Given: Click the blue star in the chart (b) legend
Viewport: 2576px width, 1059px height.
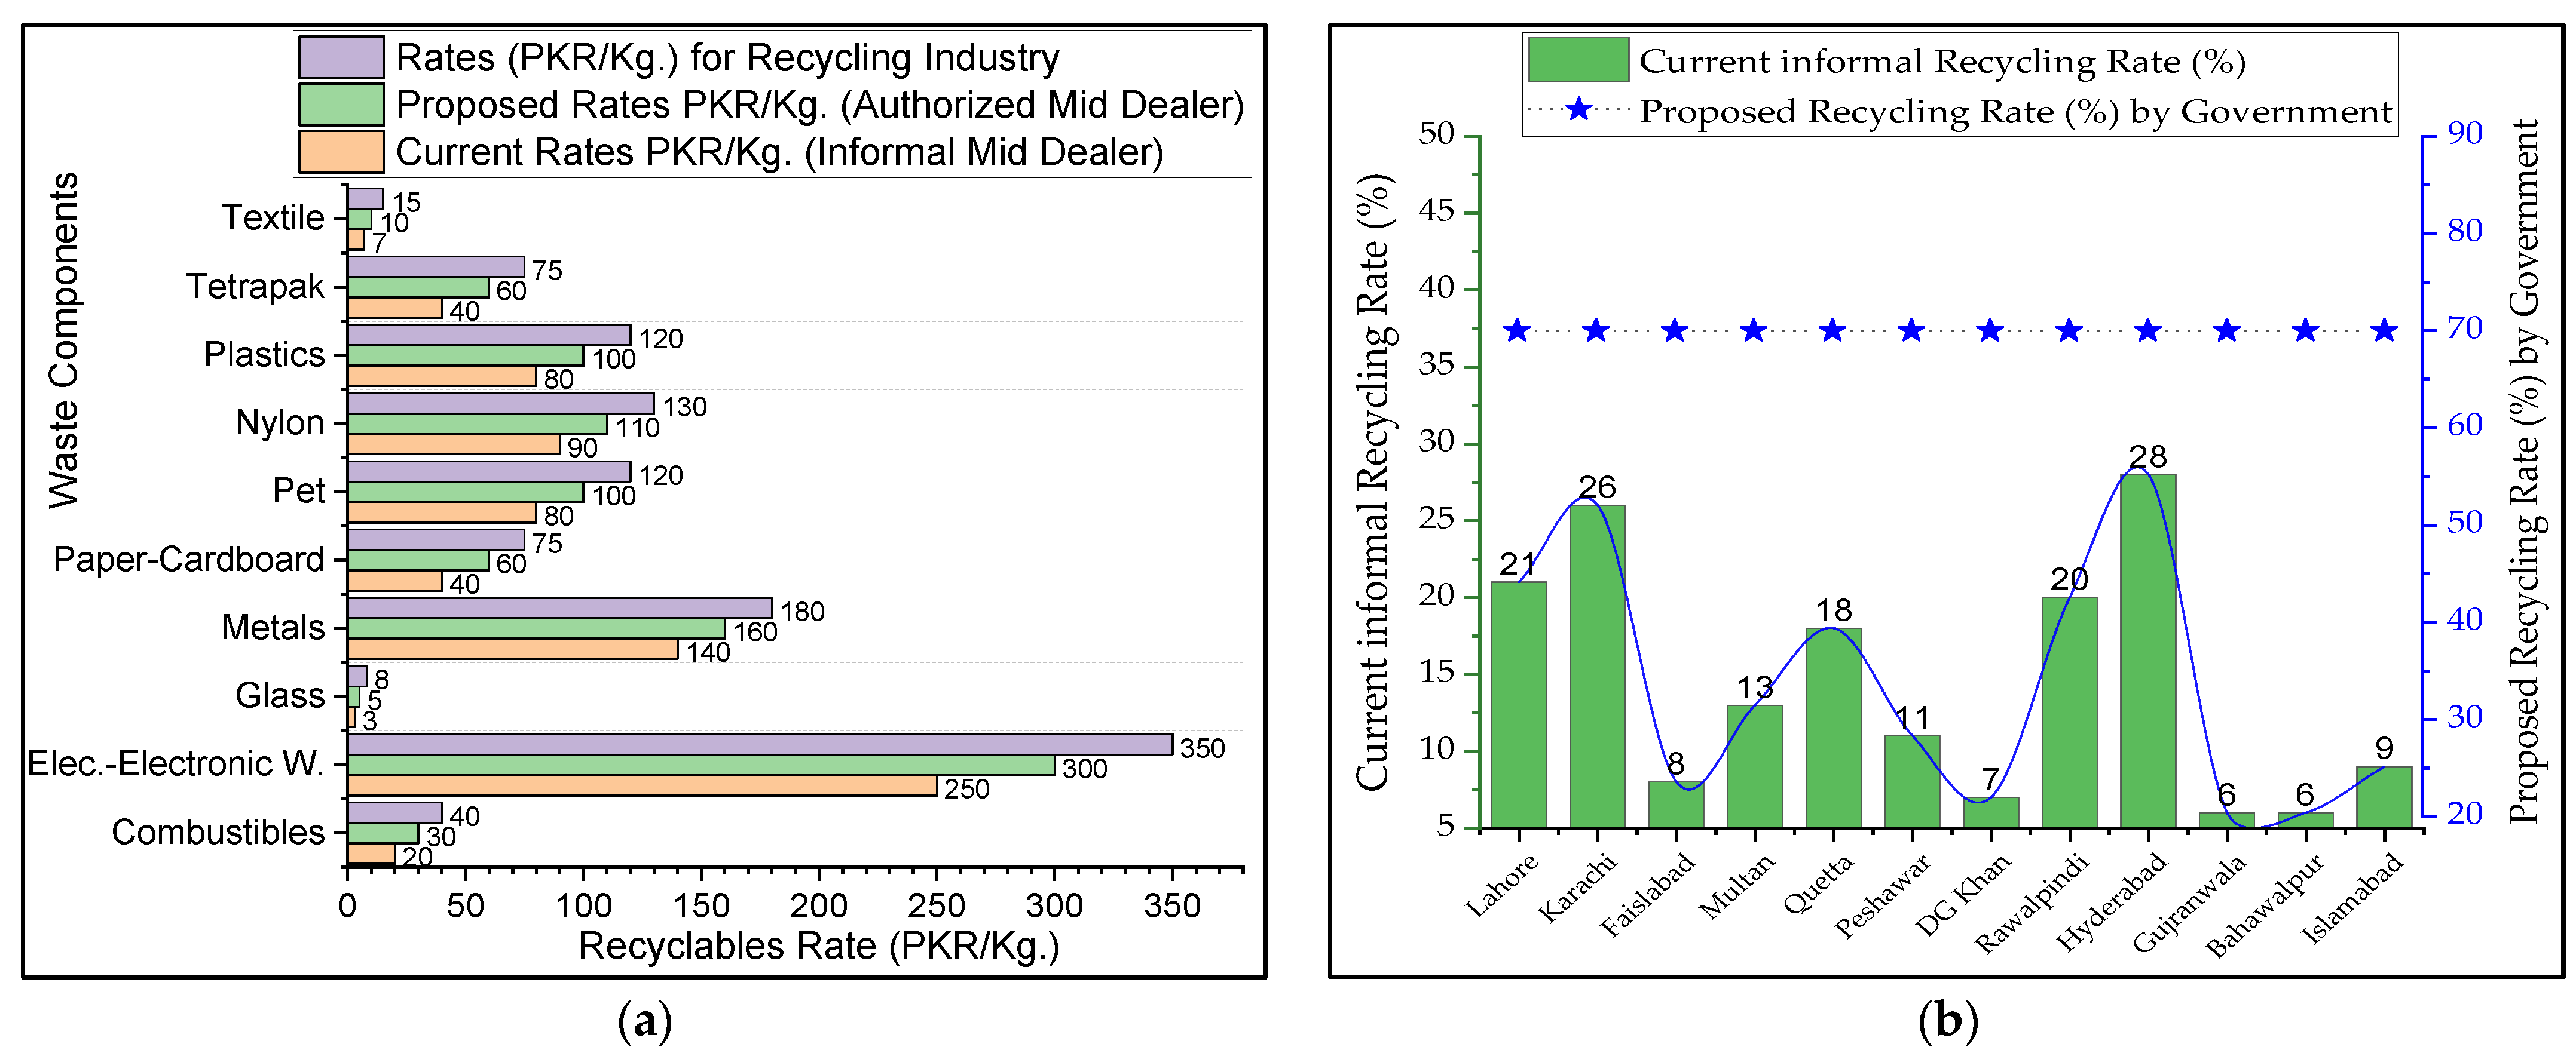Looking at the screenshot, I should pos(1578,110).
